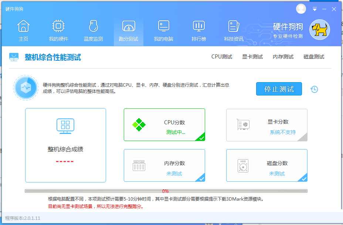The image size is (343, 225).
Task: Click the 程序版本:2.0.1.11 status text
Action: pyautogui.click(x=23, y=218)
